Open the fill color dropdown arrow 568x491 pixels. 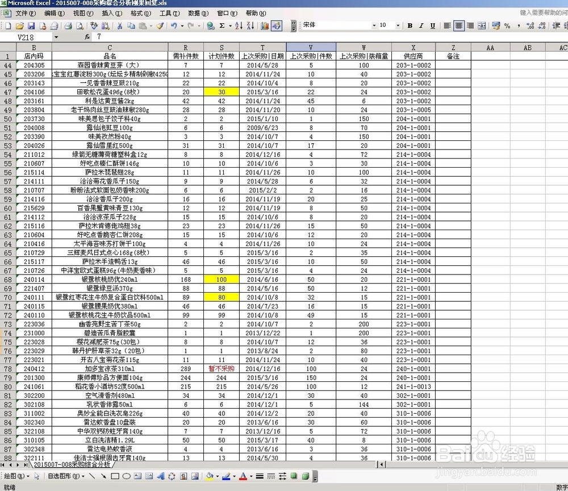tap(218, 476)
